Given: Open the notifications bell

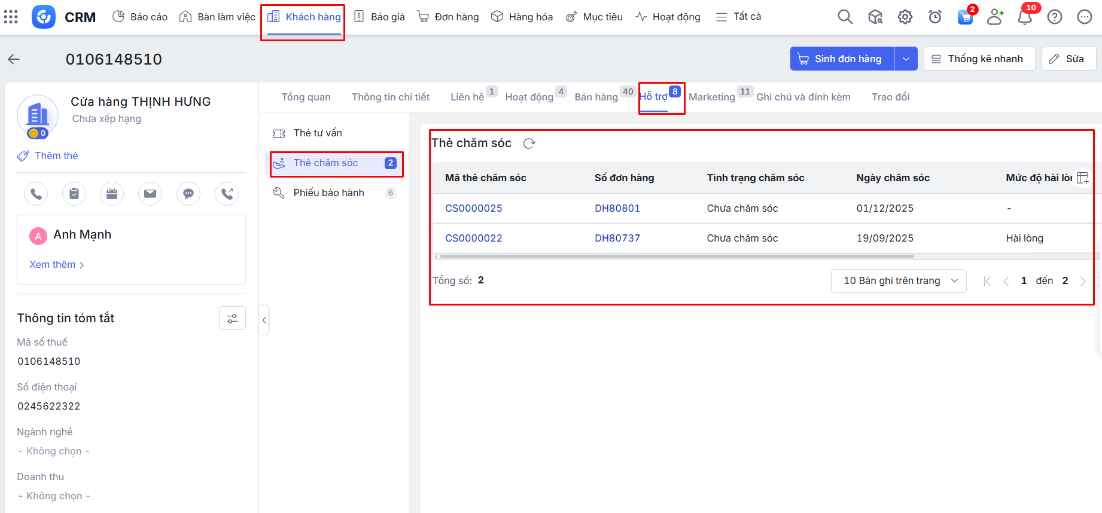Looking at the screenshot, I should click(1024, 17).
